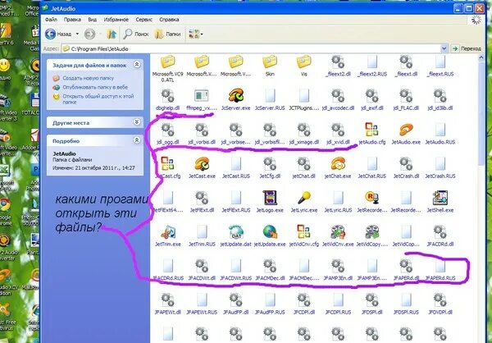Select the jdl_xvid.dll file
Image resolution: width=492 pixels, height=343 pixels.
tap(338, 130)
